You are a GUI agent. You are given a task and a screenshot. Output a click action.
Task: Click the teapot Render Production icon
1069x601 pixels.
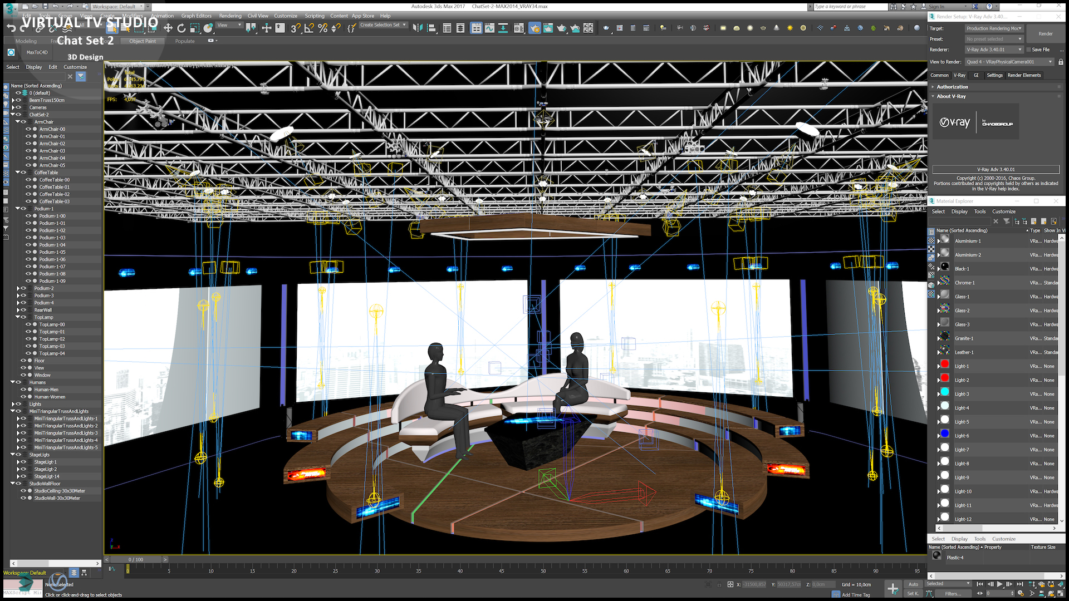(x=562, y=28)
